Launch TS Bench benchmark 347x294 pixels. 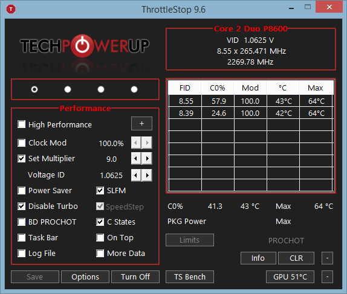(190, 276)
